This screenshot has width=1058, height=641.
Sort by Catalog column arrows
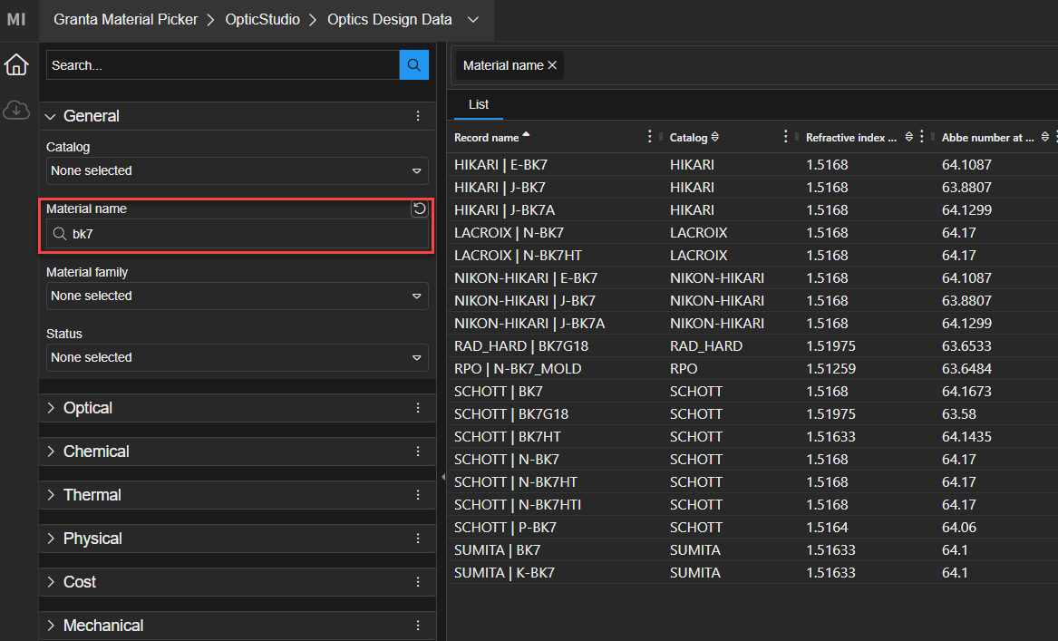(715, 136)
